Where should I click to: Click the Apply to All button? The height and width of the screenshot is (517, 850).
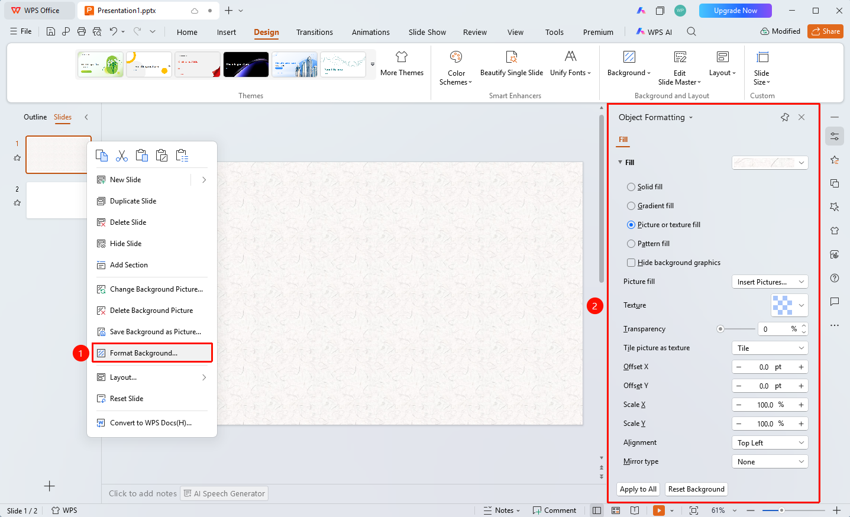click(638, 489)
